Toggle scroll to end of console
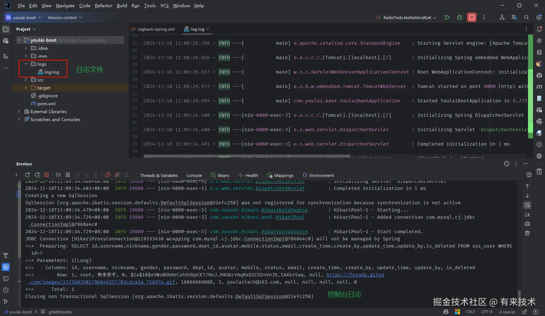The width and height of the screenshot is (545, 316). [x=527, y=214]
